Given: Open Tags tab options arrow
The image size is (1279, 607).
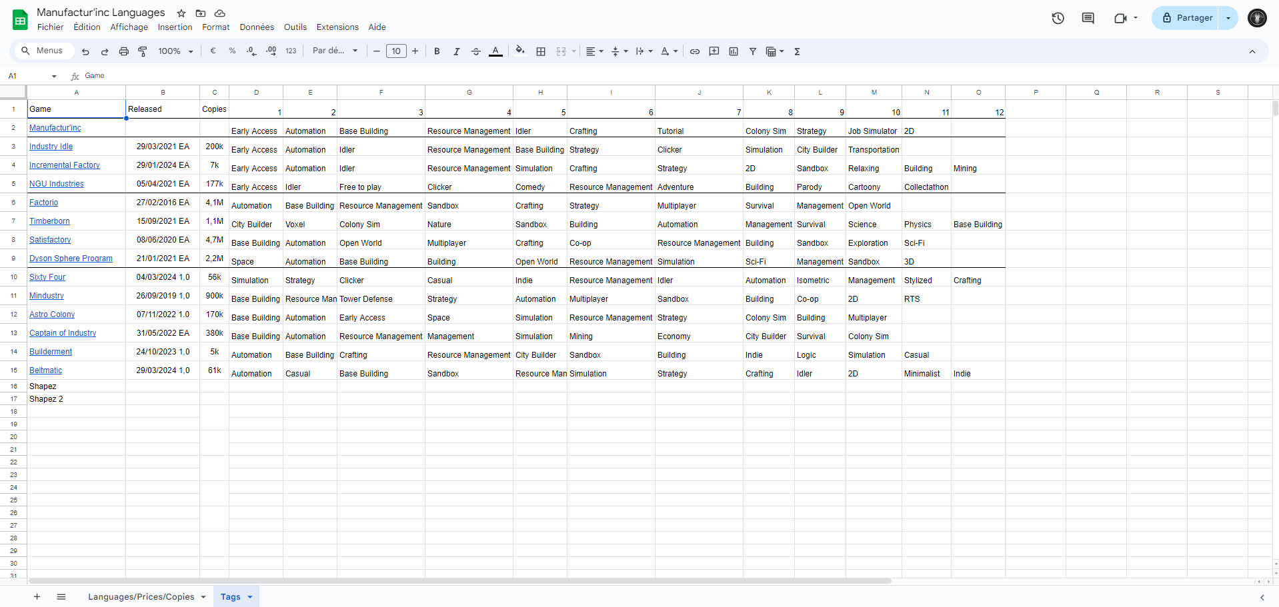Looking at the screenshot, I should pos(250,597).
